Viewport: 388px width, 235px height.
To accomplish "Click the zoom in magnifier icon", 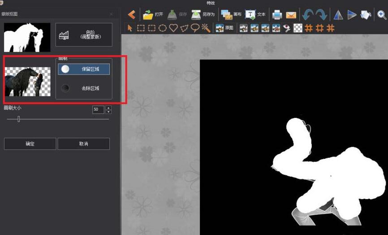I will tap(382, 15).
